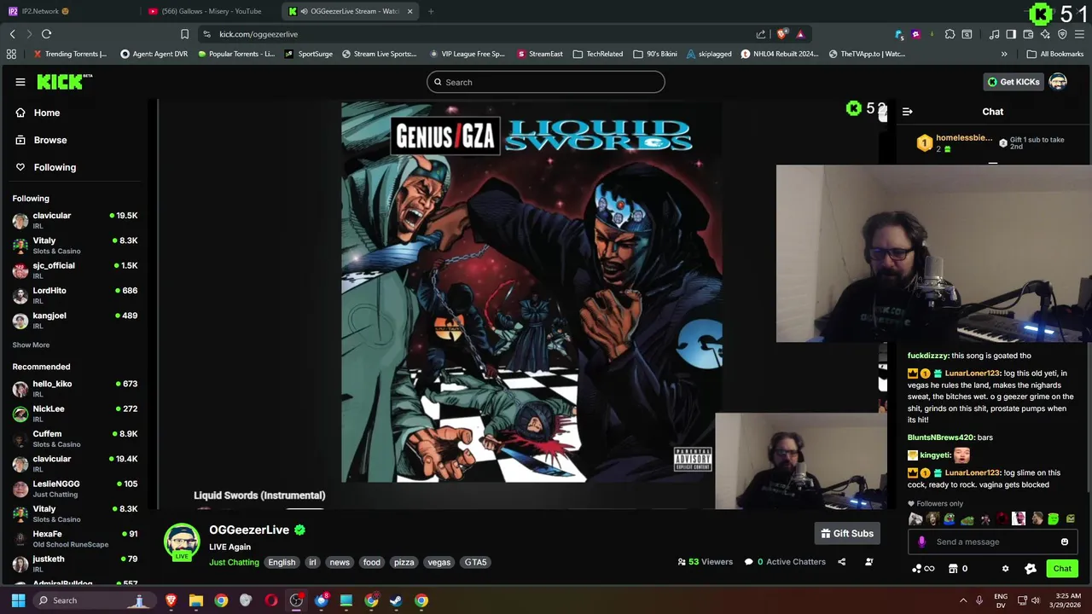
Task: Open a new browser tab
Action: (431, 11)
